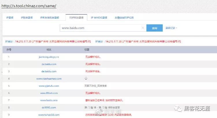Select the 同IP网站查询 tab
Viewport: 217px width, 118px height.
(x=76, y=18)
